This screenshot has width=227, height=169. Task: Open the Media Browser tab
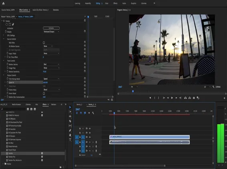(x=16, y=105)
